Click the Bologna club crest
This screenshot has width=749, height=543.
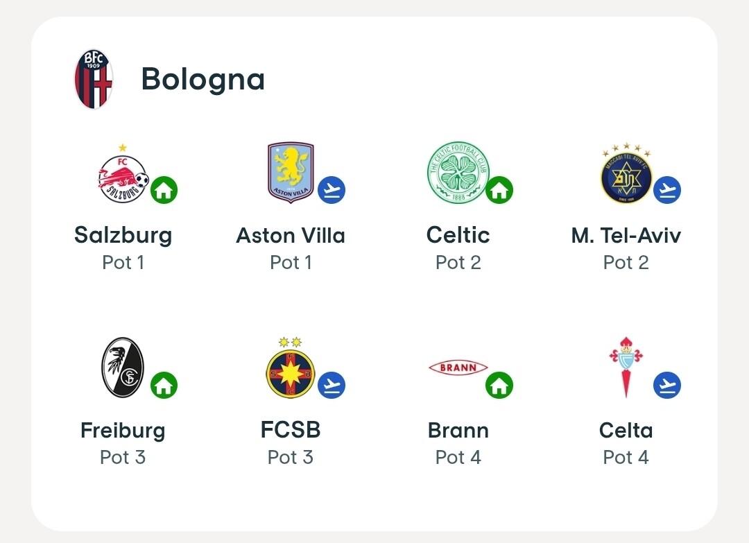click(x=94, y=79)
